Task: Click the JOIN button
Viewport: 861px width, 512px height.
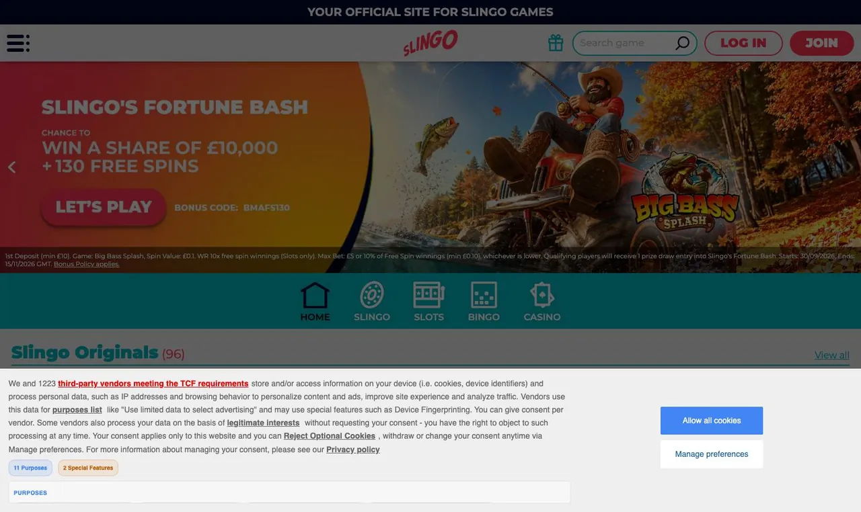Action: (x=821, y=43)
